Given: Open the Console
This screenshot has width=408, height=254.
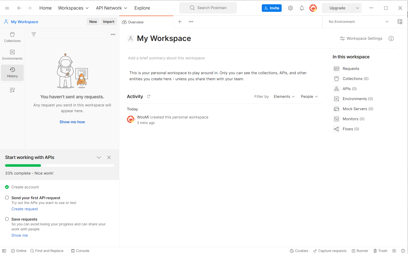Looking at the screenshot, I should pos(80,251).
